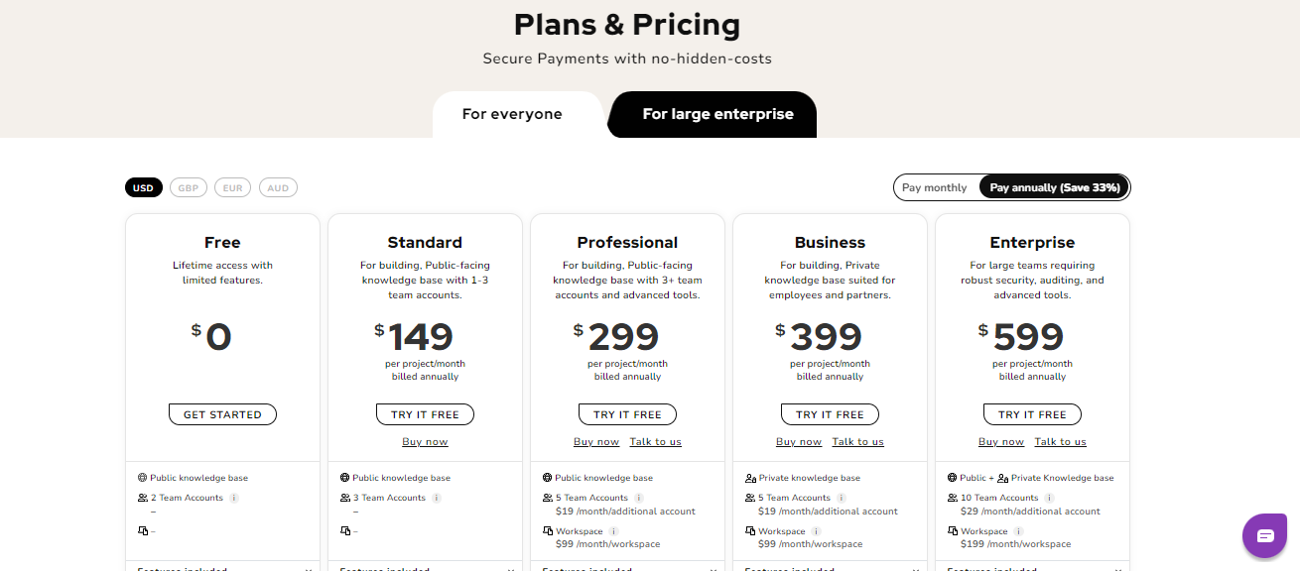Click Buy now under the Standard plan
This screenshot has width=1300, height=571.
425,441
